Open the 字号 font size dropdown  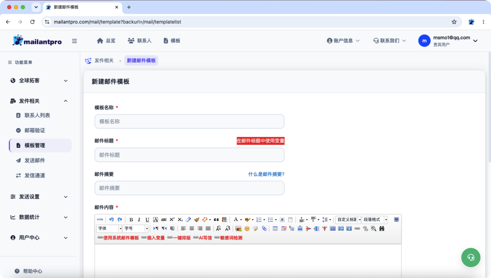coord(136,229)
